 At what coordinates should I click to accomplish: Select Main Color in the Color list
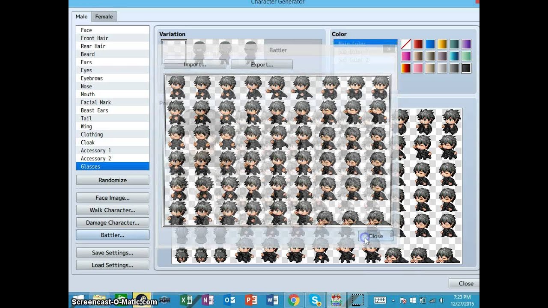(x=365, y=44)
